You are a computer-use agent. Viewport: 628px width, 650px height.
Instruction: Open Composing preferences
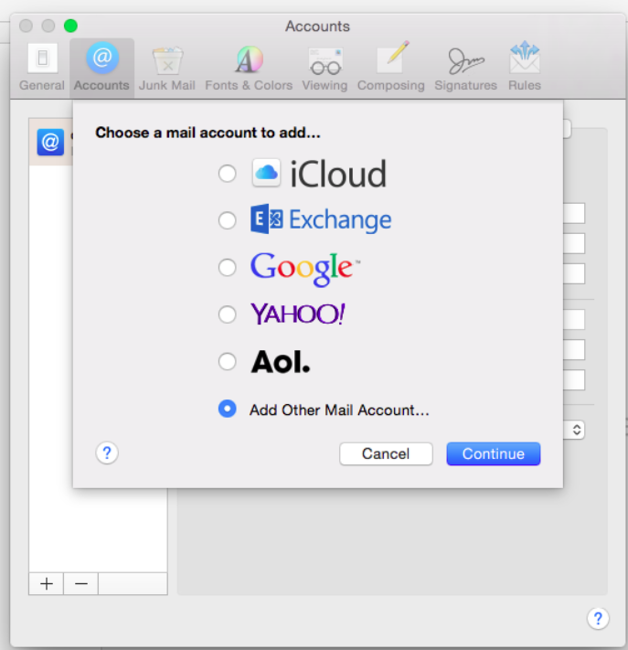click(x=390, y=67)
